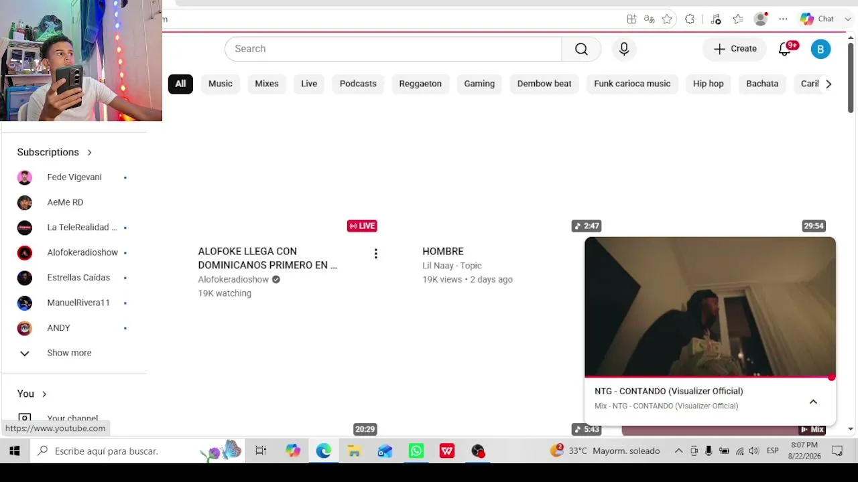Open the Copilot Chat button
858x482 pixels.
816,19
